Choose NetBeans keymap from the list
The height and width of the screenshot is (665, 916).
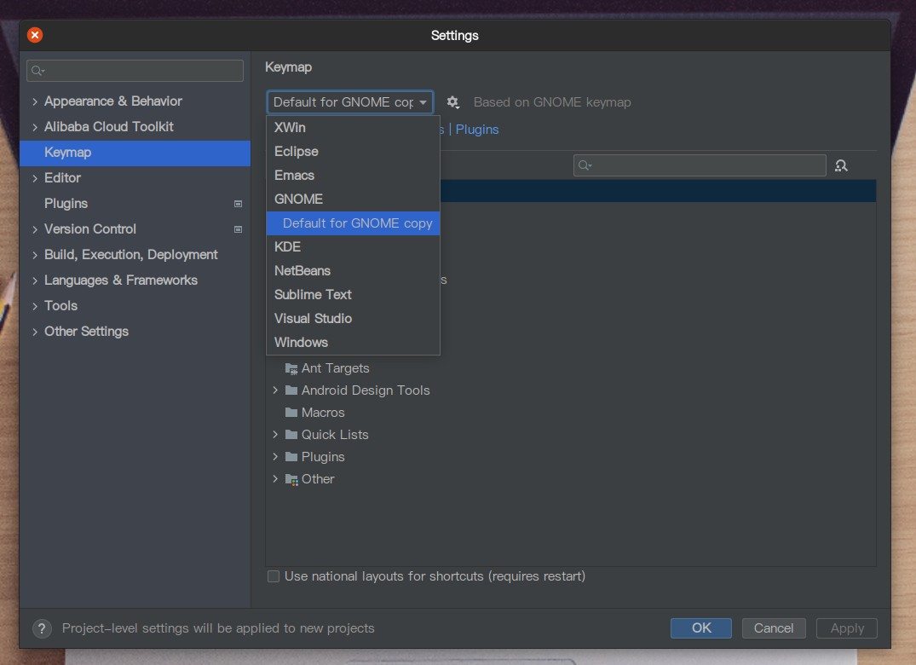[353, 271]
